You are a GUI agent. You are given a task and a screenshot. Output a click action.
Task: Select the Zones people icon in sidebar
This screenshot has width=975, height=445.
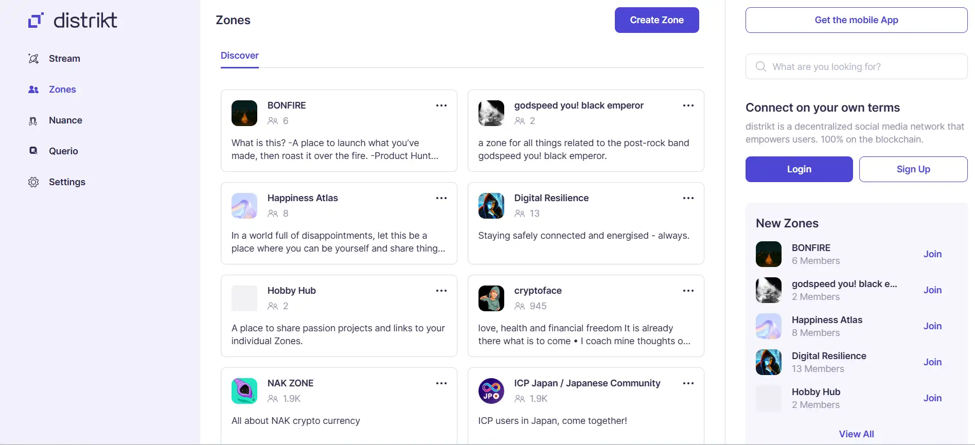33,90
